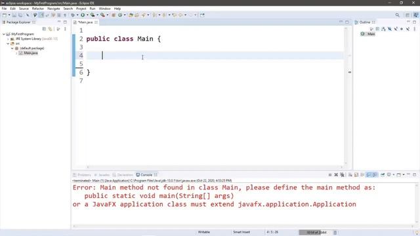
Task: Toggle Hide Fields in Outline toolbar
Action: 390,29
